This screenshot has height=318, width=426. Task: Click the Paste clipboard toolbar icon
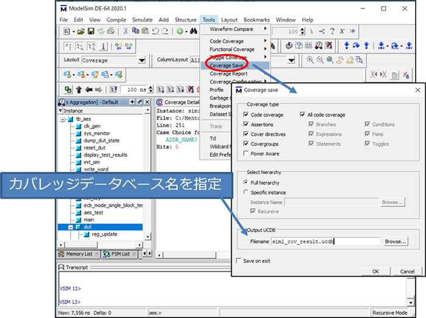[145, 30]
